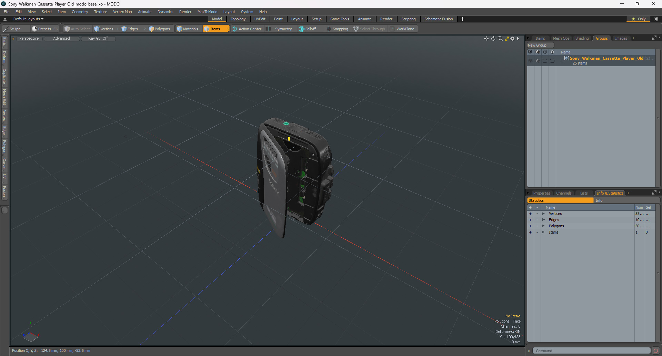Viewport: 662px width, 356px height.
Task: Click the viewport maximize arrows icon
Action: [506, 39]
